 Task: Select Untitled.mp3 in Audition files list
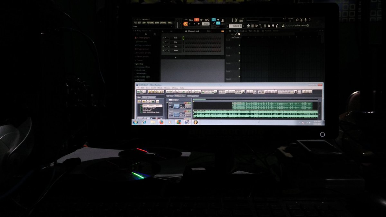point(147,110)
